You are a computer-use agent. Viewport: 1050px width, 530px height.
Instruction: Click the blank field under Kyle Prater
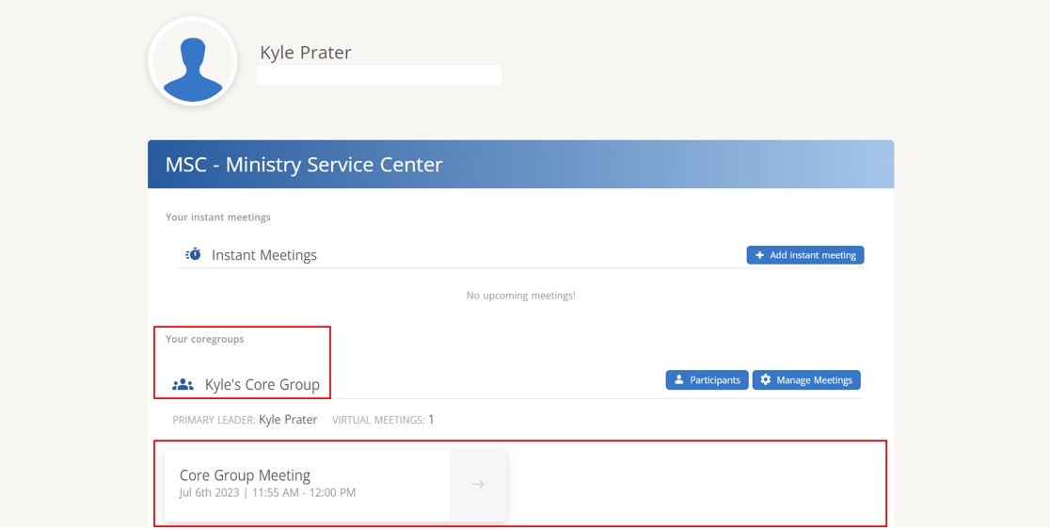tap(379, 75)
